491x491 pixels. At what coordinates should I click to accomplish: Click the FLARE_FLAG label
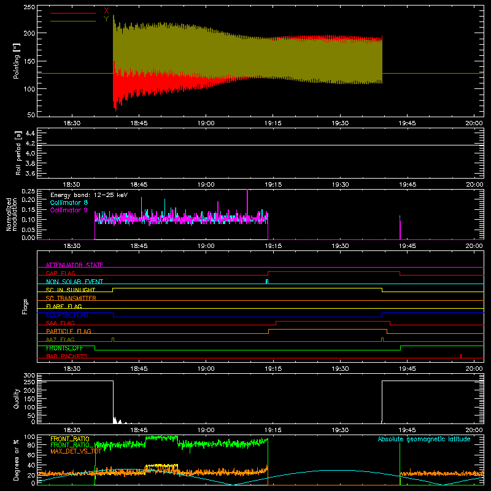pyautogui.click(x=64, y=306)
